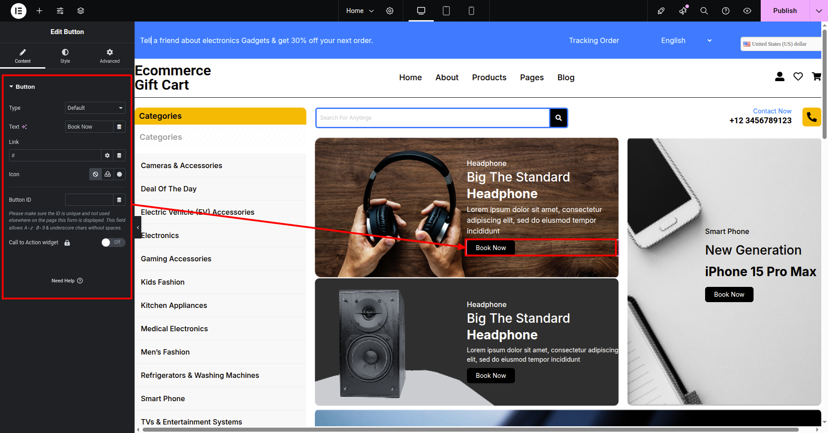This screenshot has width=828, height=433.
Task: Open page settings gear in top bar
Action: (390, 11)
